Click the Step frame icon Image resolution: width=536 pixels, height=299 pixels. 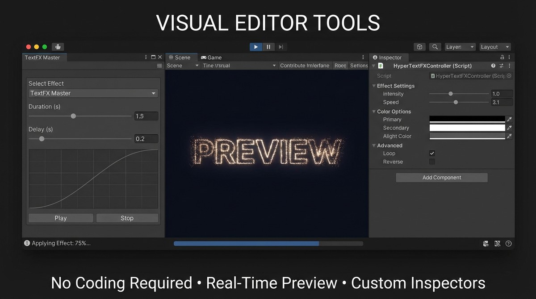(x=281, y=46)
